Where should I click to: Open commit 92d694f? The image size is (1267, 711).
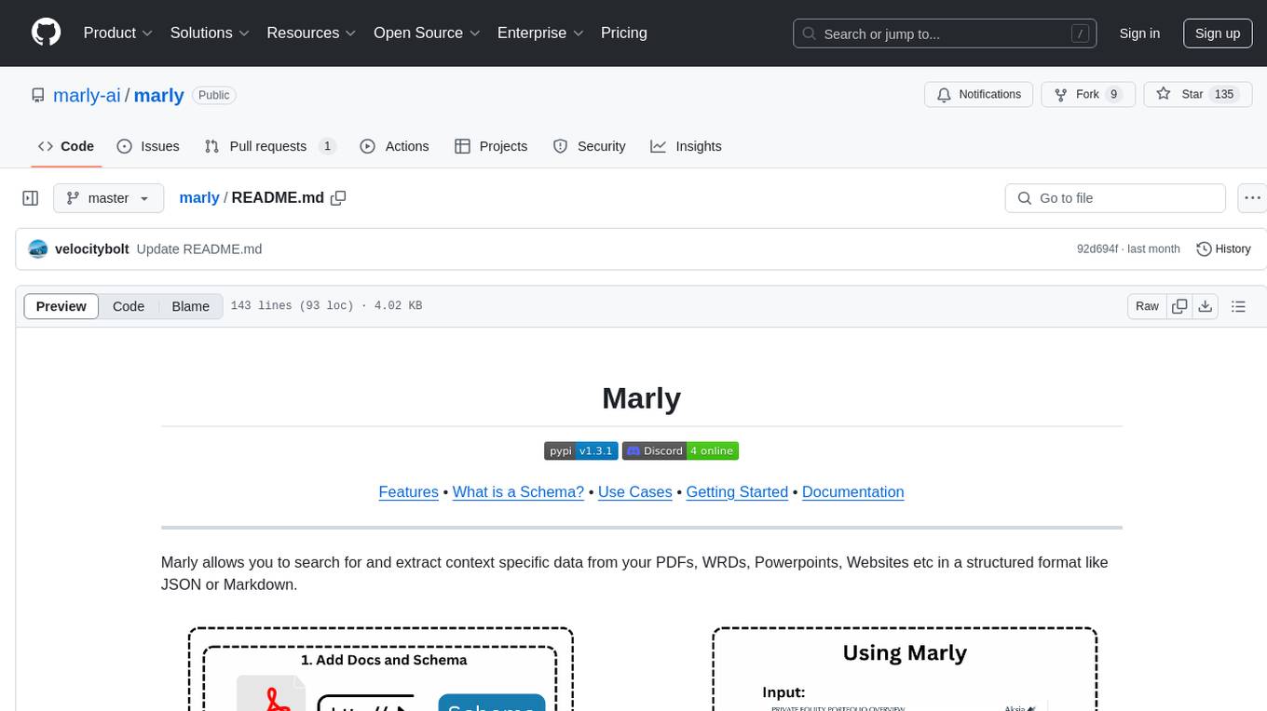click(1097, 248)
